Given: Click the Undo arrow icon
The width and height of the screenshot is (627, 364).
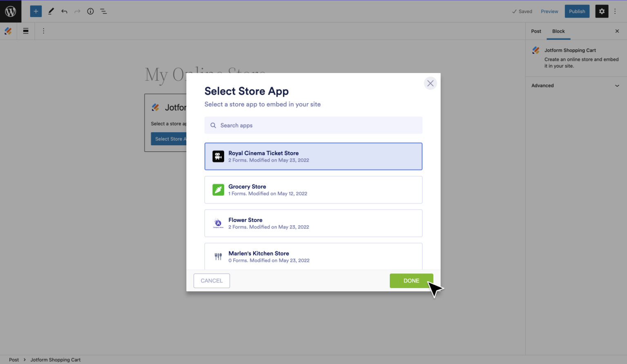Looking at the screenshot, I should click(64, 11).
